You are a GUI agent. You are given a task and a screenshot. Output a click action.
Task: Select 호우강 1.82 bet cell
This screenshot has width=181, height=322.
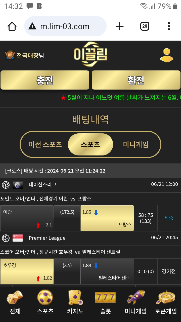point(27,271)
